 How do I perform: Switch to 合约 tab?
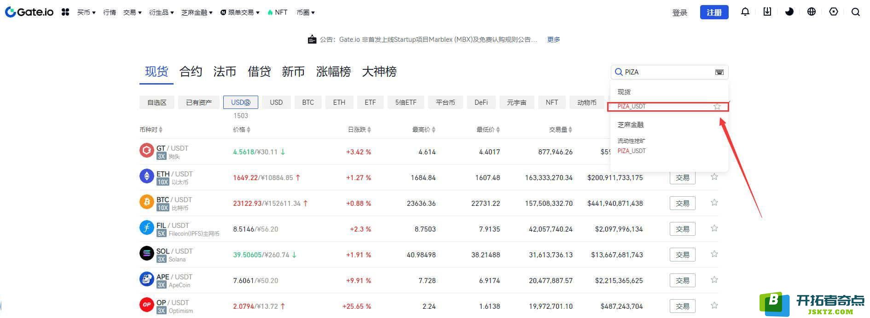click(x=191, y=72)
